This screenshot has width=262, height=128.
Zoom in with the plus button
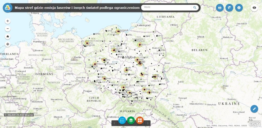(x=7, y=21)
